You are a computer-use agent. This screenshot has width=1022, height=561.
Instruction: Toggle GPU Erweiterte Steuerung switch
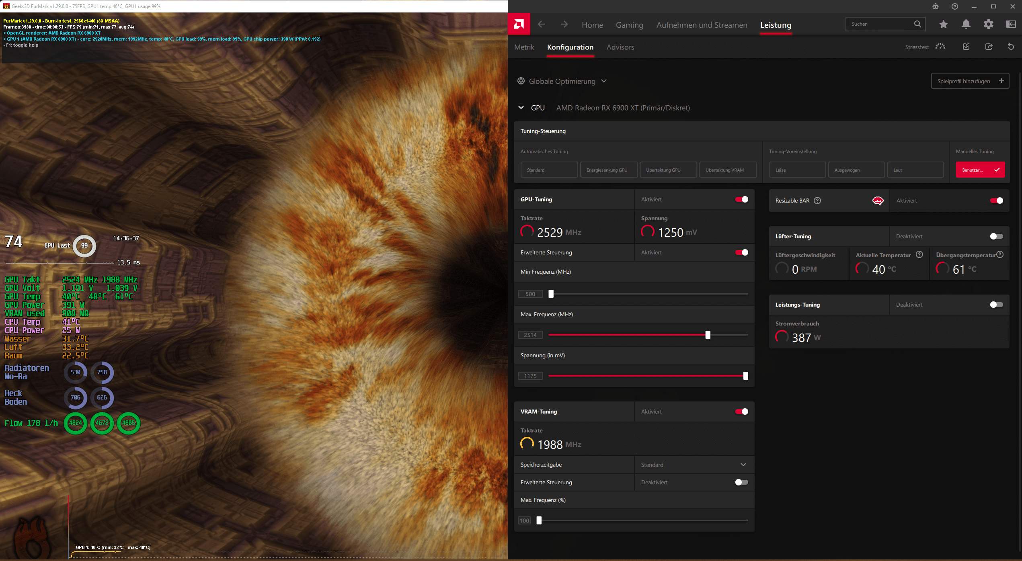tap(741, 252)
